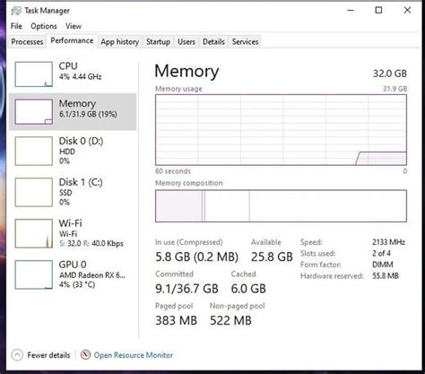The width and height of the screenshot is (425, 374).
Task: Go to the Startup tab
Action: pos(158,42)
